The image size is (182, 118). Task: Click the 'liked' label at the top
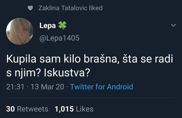tap(96, 8)
